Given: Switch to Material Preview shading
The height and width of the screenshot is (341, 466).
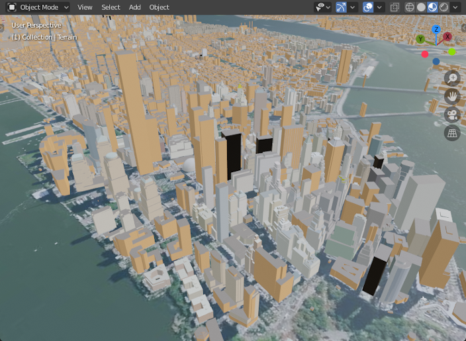Looking at the screenshot, I should point(432,7).
